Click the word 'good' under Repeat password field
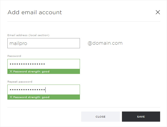Image resolution: width=167 pixels, height=127 pixels. (x=46, y=97)
